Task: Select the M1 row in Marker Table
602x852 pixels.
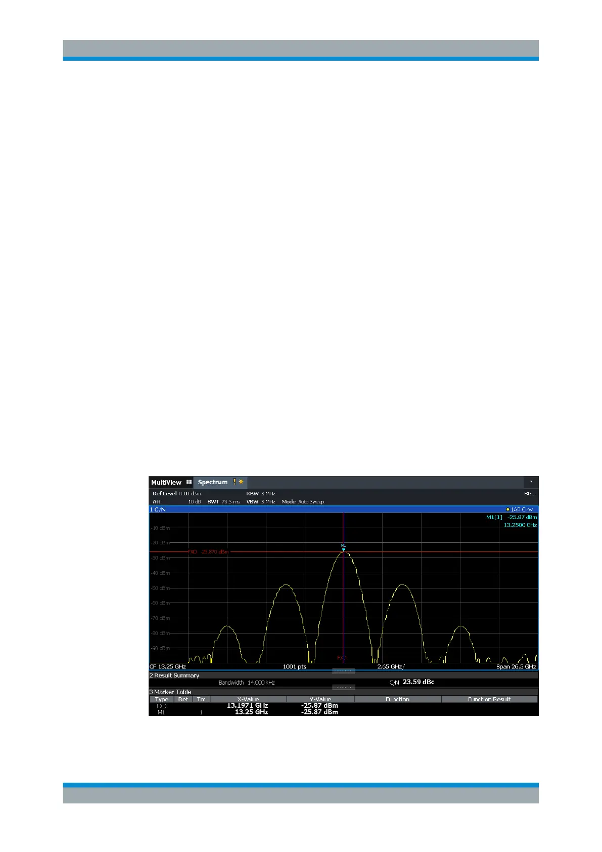Action: click(248, 712)
